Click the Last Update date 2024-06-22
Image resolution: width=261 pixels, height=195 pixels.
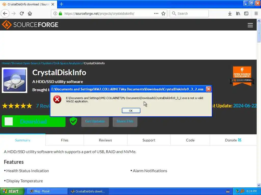coord(245,106)
